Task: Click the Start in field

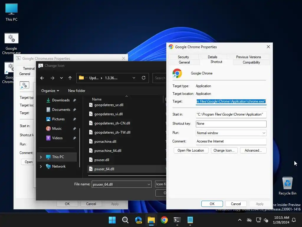Action: point(231,114)
